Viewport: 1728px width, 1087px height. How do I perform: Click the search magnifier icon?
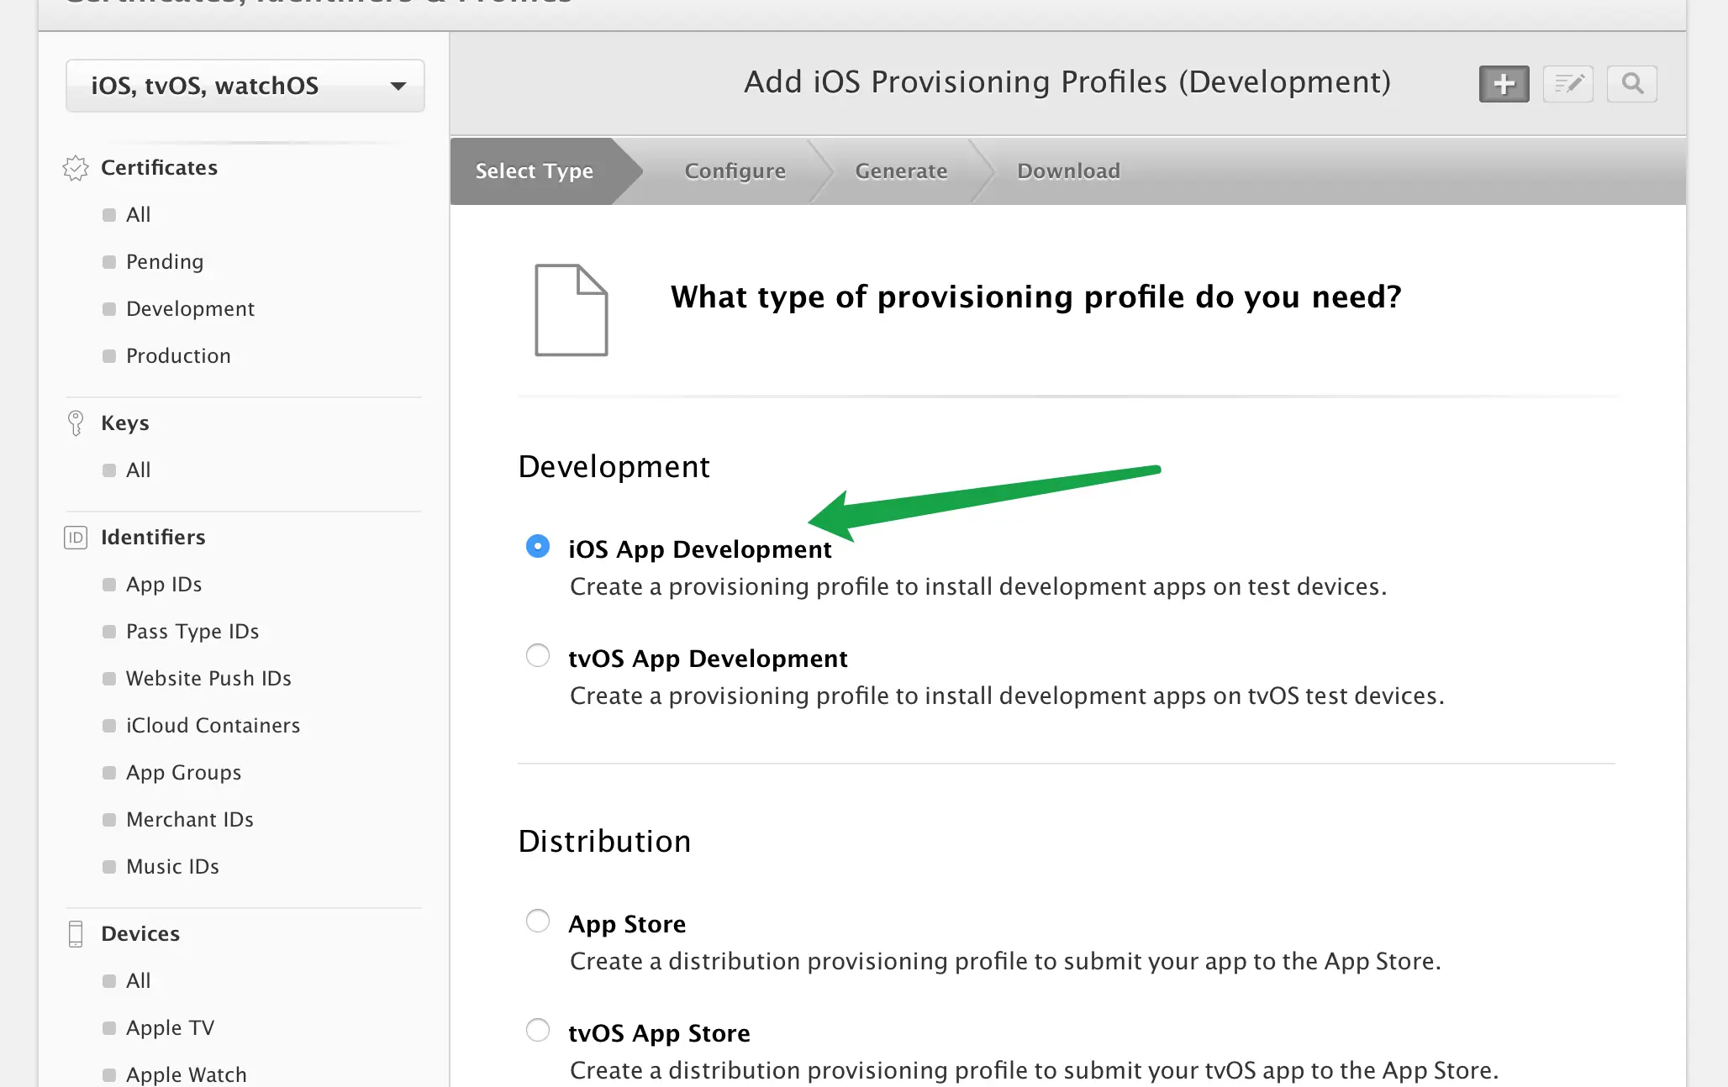click(1631, 84)
